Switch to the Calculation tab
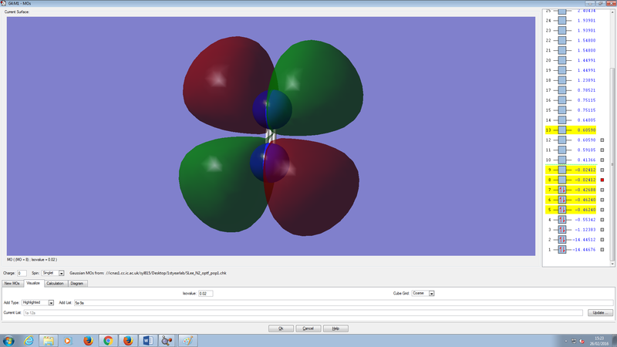 click(x=55, y=283)
